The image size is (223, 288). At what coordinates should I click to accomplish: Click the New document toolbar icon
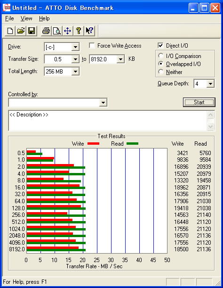(x=10, y=31)
